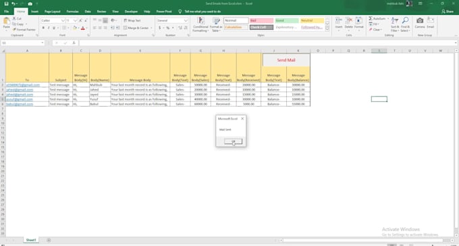Click OK in the Mail Sent dialog

tap(233, 142)
